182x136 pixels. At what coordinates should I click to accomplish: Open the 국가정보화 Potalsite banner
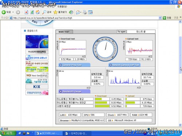(x=37, y=69)
